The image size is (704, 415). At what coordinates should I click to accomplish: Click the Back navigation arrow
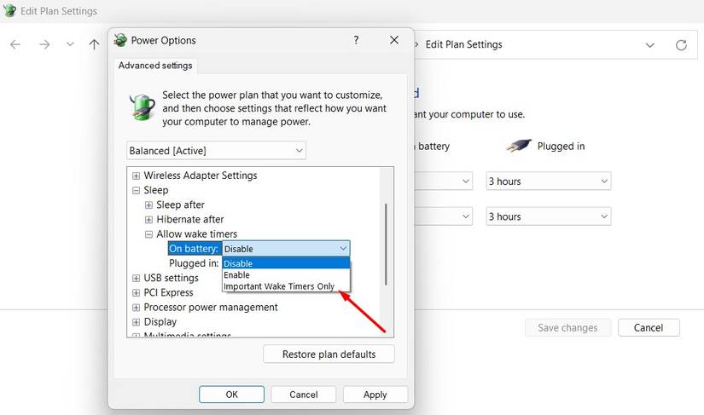pos(15,44)
